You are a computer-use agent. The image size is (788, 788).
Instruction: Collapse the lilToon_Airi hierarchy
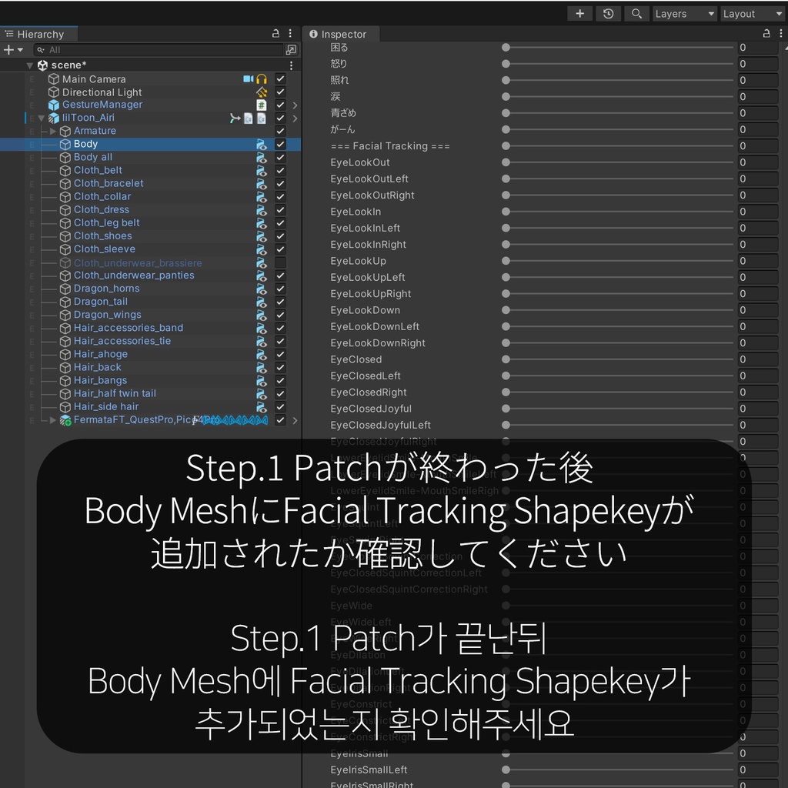pos(41,118)
